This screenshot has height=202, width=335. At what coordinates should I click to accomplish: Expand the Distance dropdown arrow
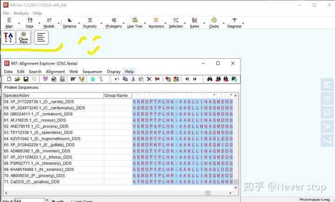[79, 23]
